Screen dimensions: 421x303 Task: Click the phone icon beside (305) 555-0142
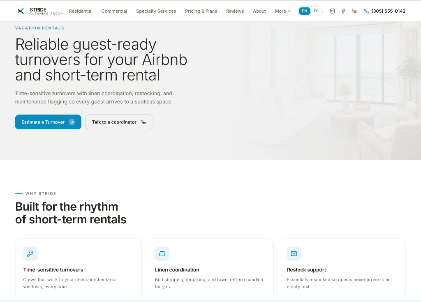(366, 11)
